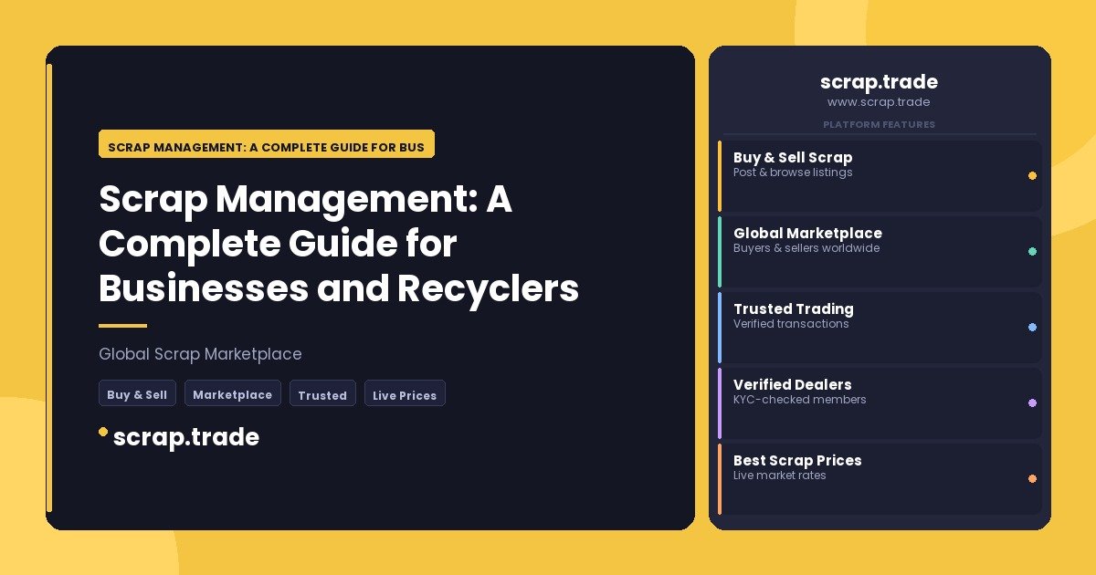Click the teal dot icon next to Global Marketplace

coord(1032,251)
